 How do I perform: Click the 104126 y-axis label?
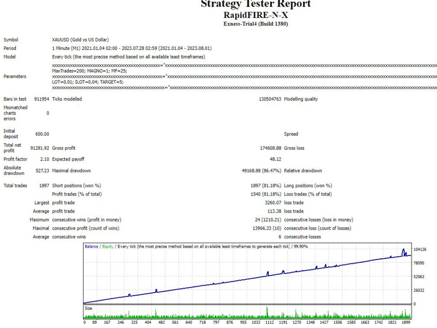420,249
